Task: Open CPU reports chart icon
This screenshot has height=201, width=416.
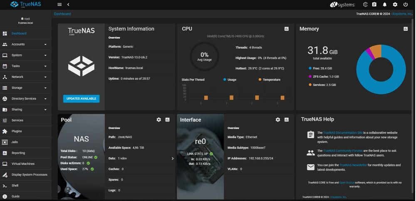Action: [287, 29]
